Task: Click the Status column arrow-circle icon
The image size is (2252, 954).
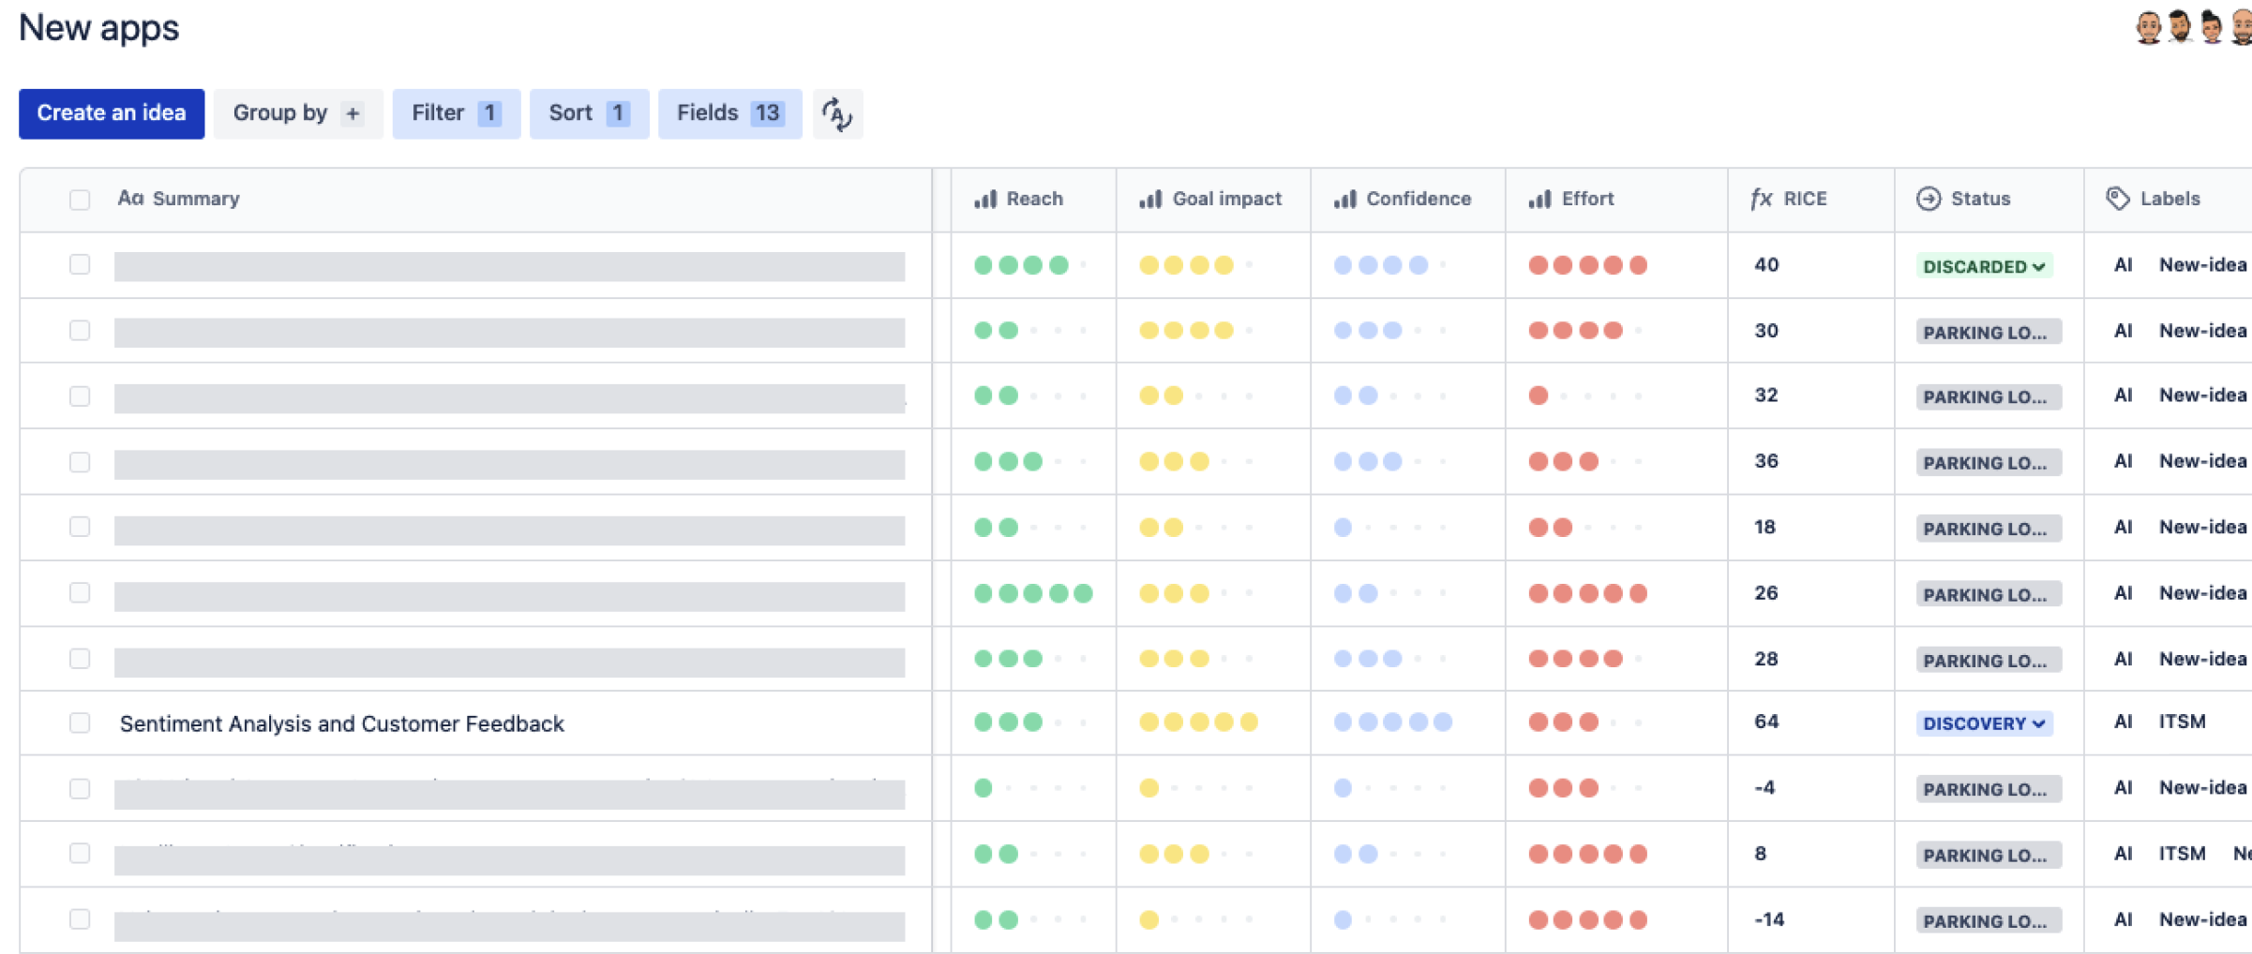Action: tap(1929, 199)
